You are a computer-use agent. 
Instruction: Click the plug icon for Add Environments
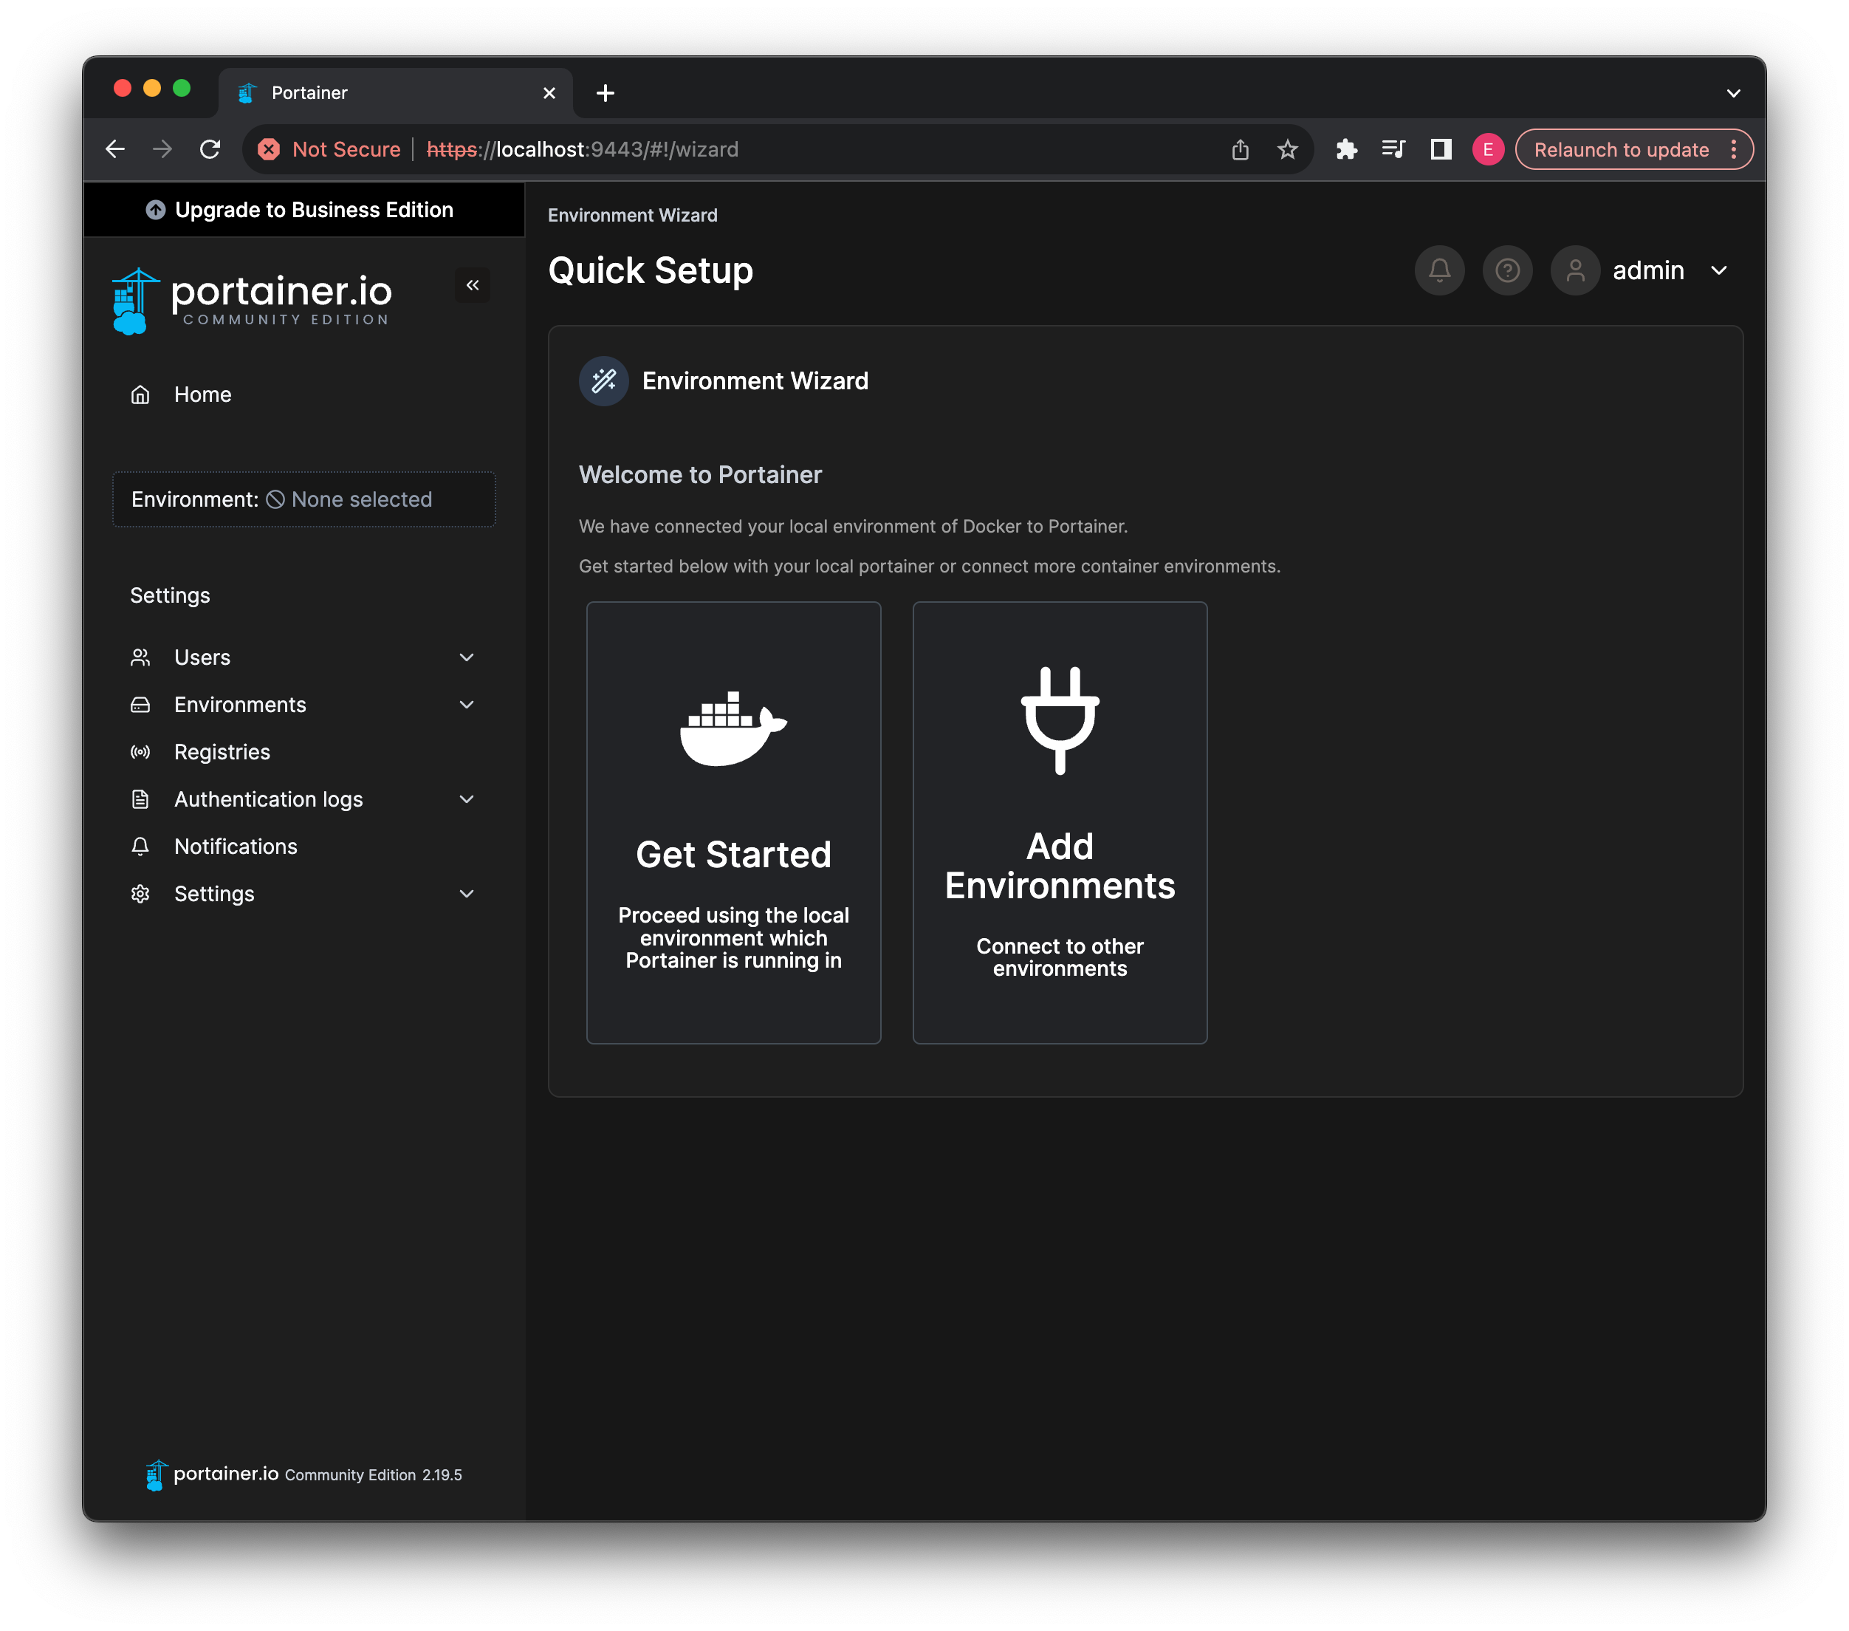point(1060,720)
